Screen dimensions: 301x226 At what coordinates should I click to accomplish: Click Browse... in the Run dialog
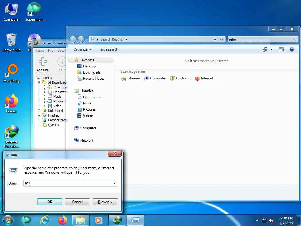pyautogui.click(x=105, y=202)
